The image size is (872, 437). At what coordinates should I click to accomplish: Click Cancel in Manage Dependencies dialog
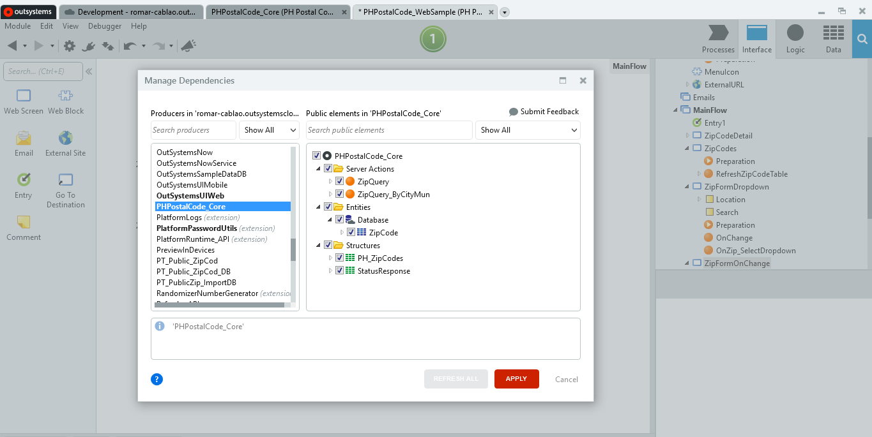[x=566, y=380]
